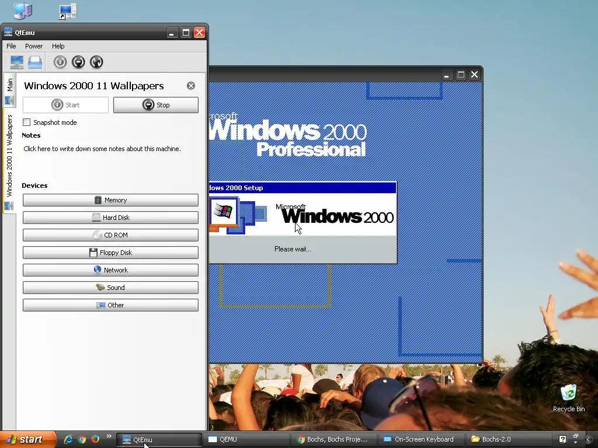
Task: Click the QtEmu title bar icon
Action: point(8,33)
